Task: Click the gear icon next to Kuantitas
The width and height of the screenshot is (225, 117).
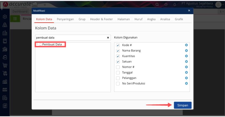Action: click(186, 56)
